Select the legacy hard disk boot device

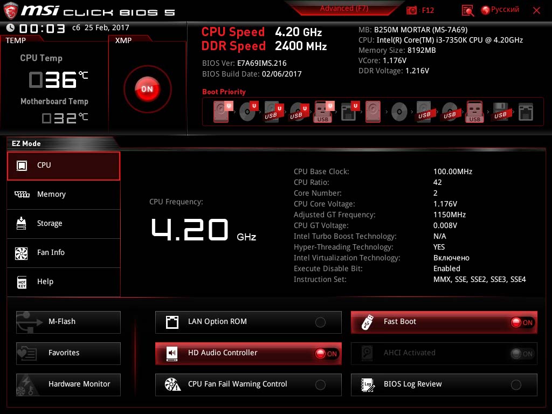pos(373,112)
